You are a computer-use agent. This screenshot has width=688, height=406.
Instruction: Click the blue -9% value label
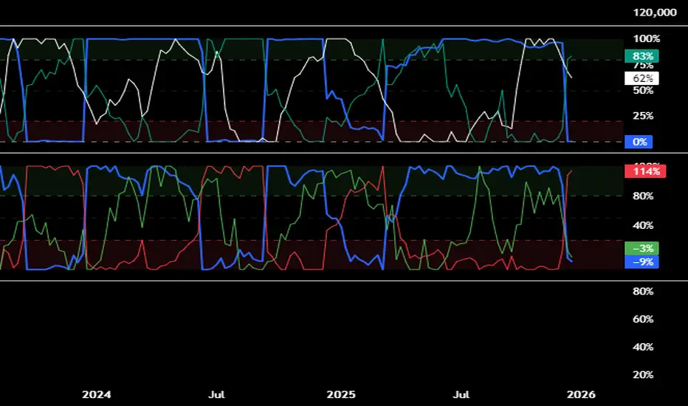(x=642, y=261)
